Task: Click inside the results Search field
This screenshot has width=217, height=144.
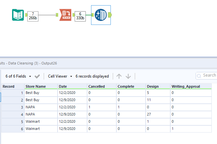Action: pos(209,76)
